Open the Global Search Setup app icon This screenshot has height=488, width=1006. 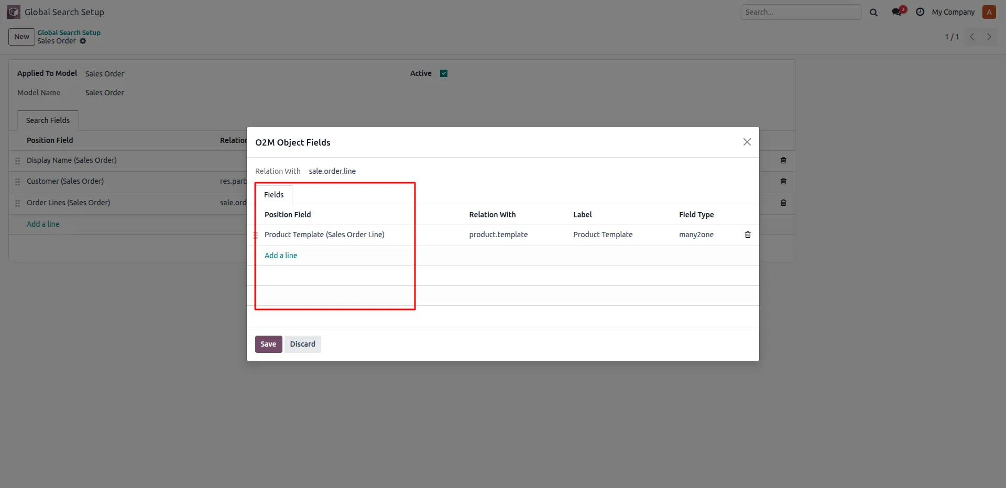point(14,12)
